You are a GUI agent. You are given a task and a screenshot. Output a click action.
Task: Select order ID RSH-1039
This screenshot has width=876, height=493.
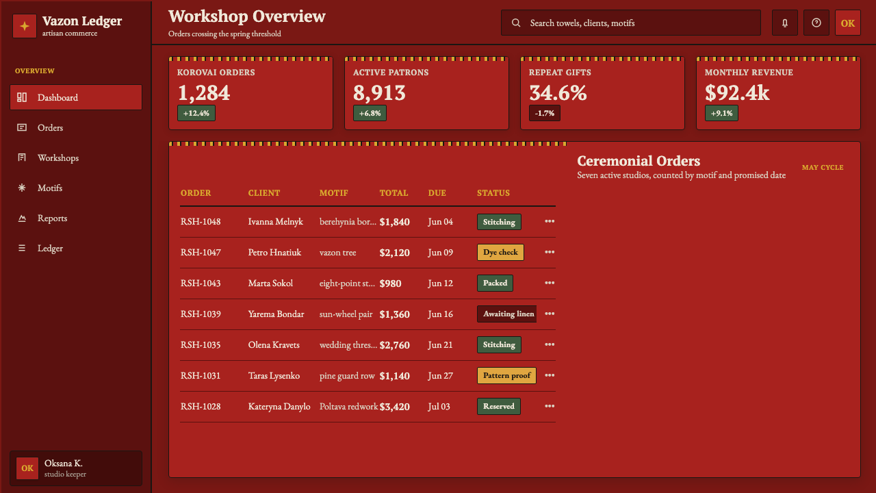pos(201,314)
